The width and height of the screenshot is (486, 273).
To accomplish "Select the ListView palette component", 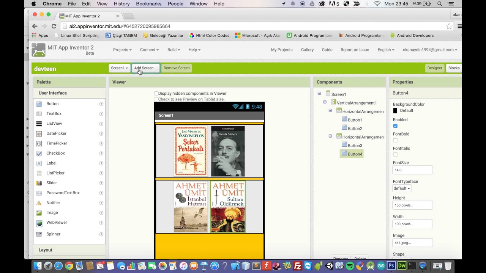I will [x=54, y=123].
